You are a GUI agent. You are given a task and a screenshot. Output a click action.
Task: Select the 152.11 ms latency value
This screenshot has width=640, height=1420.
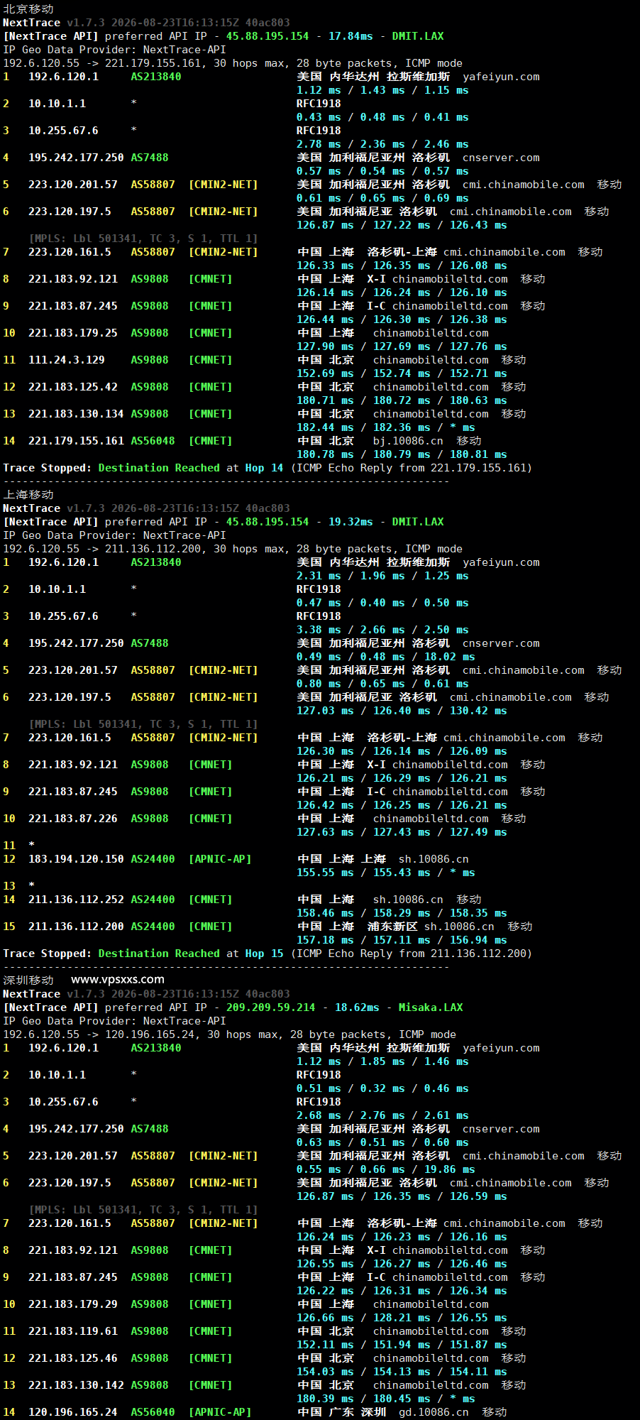(x=325, y=1345)
